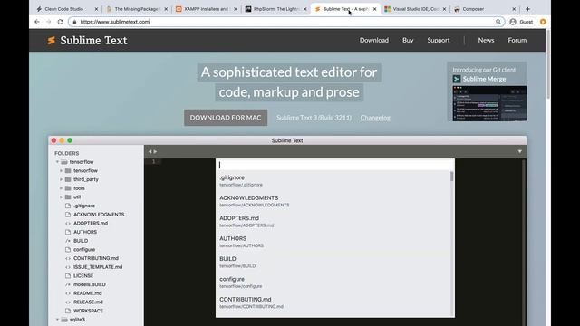Click the browser address bar

[x=286, y=22]
